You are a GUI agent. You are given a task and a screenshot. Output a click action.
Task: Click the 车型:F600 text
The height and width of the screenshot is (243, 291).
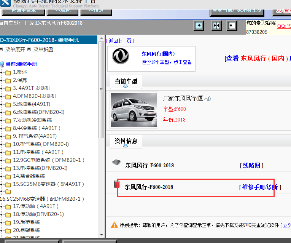point(175,109)
